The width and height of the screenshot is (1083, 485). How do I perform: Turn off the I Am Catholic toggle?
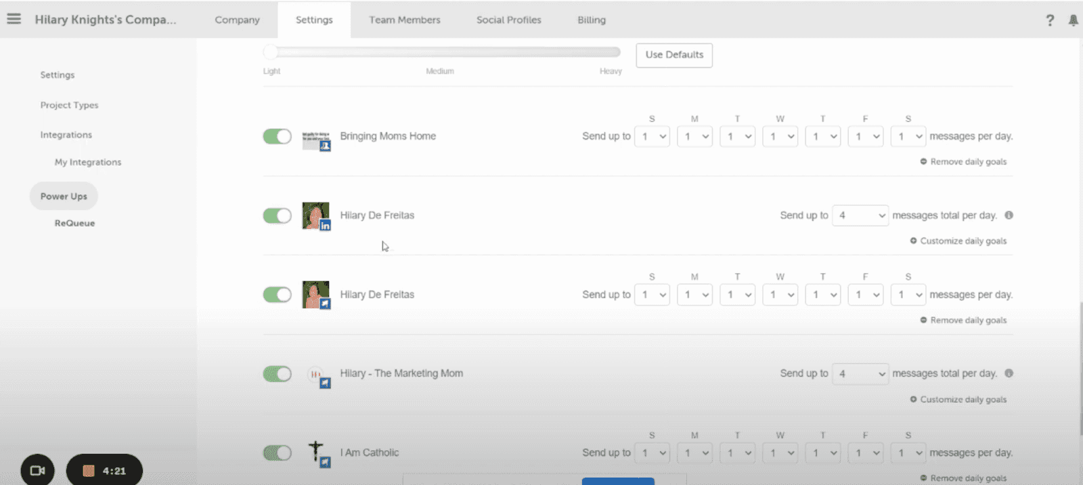277,452
